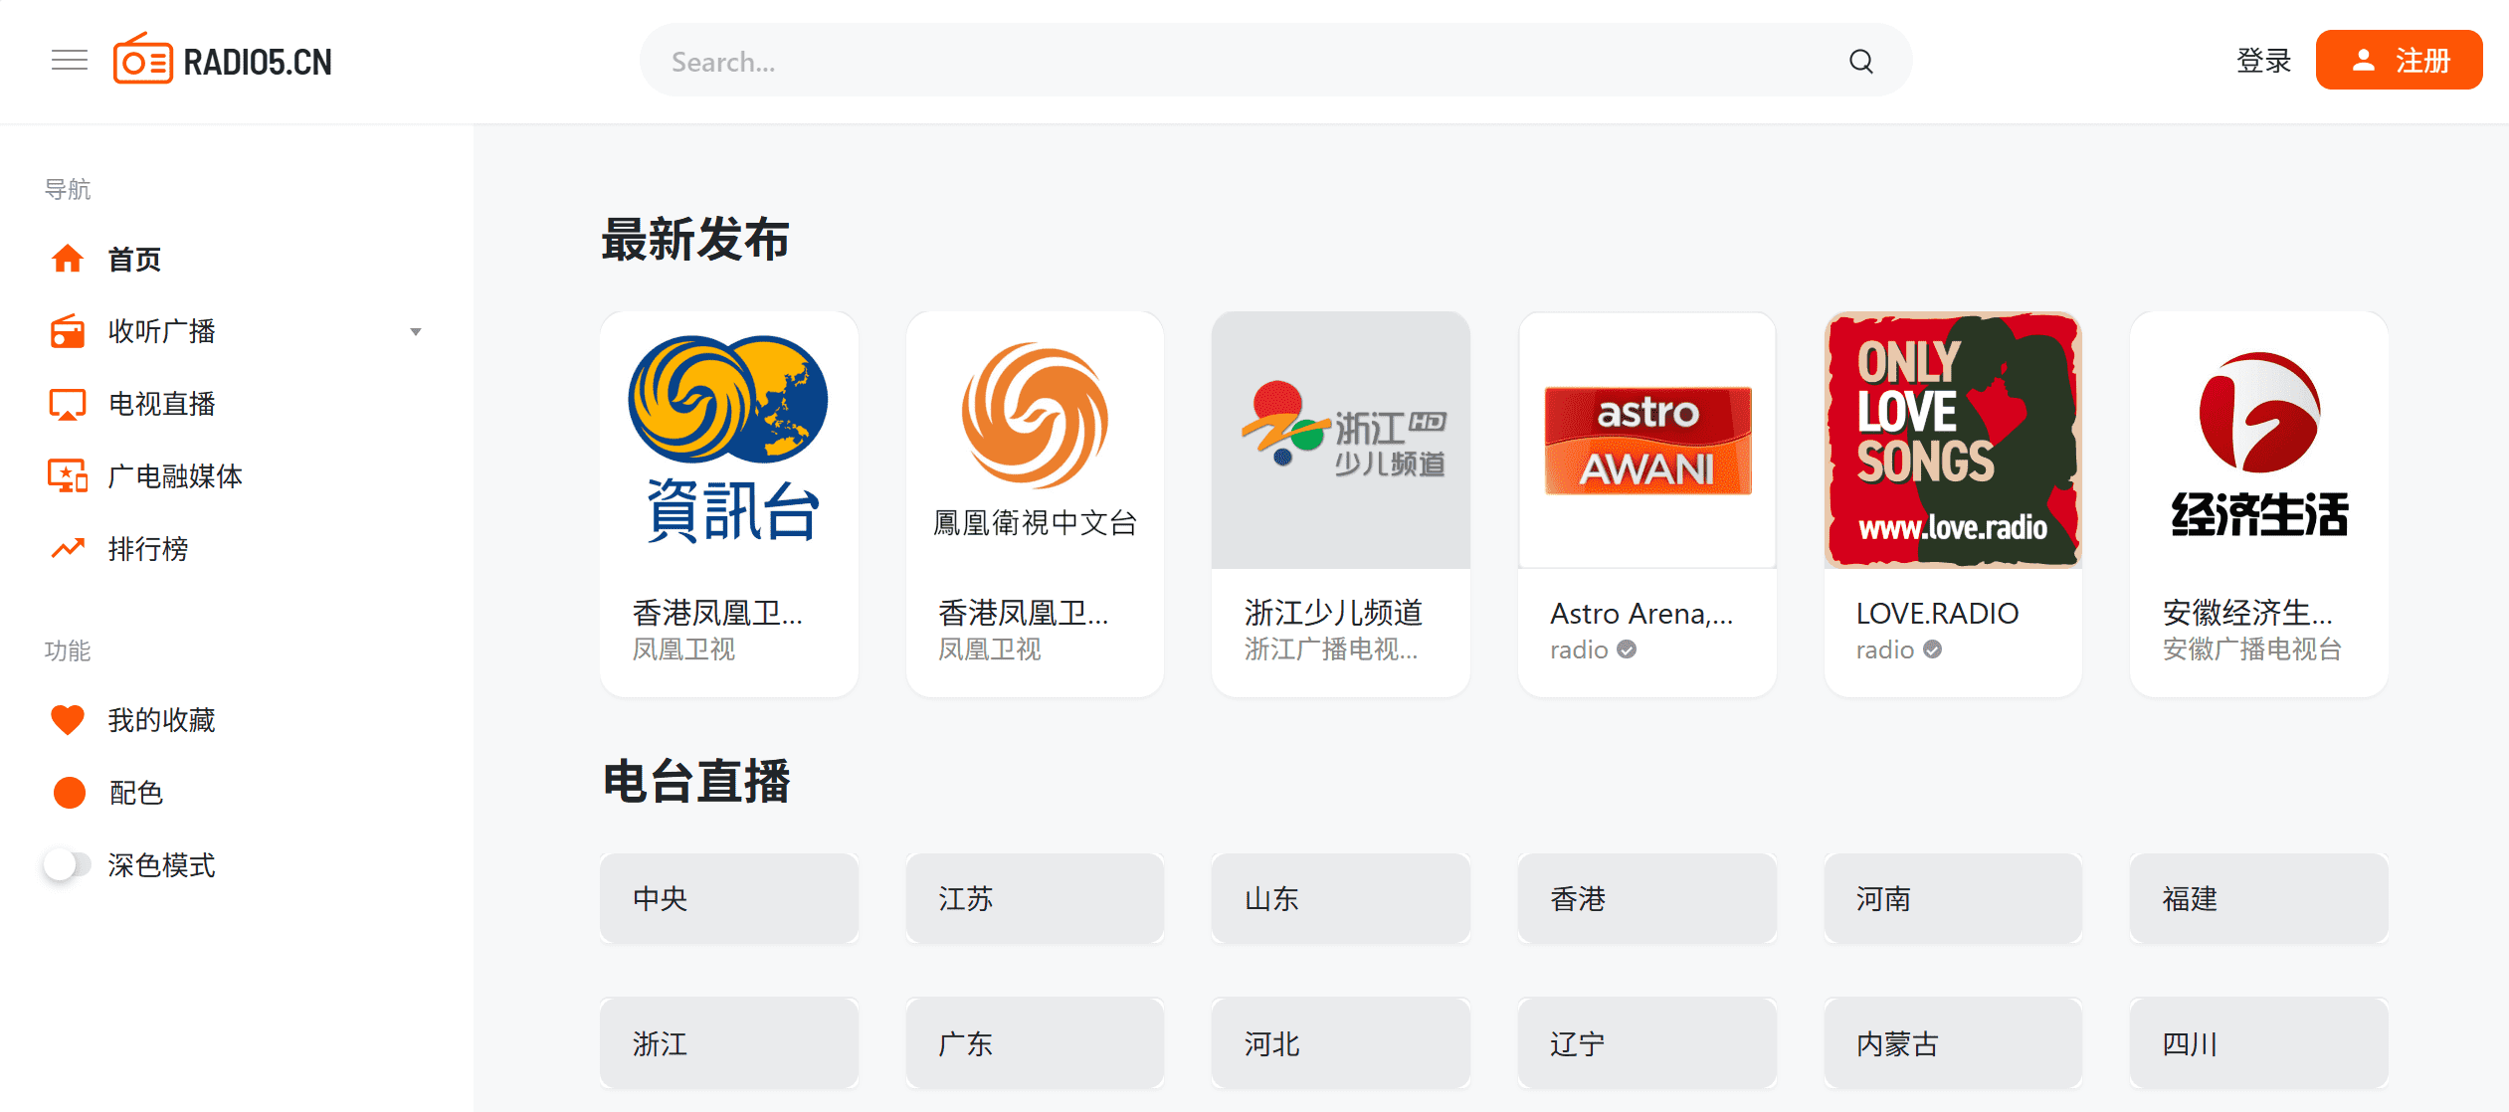Select the 浙江 region button
The width and height of the screenshot is (2509, 1112).
point(729,1043)
